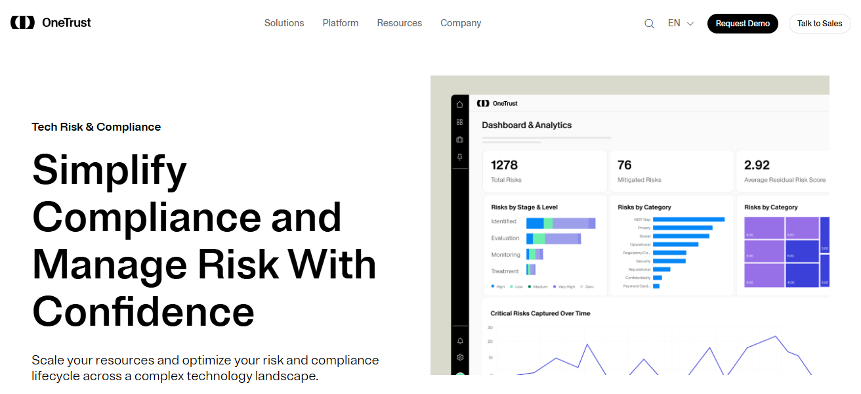This screenshot has height=394, width=861.
Task: Click the Monitoring stage label
Action: click(x=506, y=255)
